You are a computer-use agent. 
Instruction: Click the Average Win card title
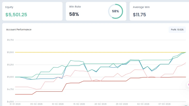141,7
